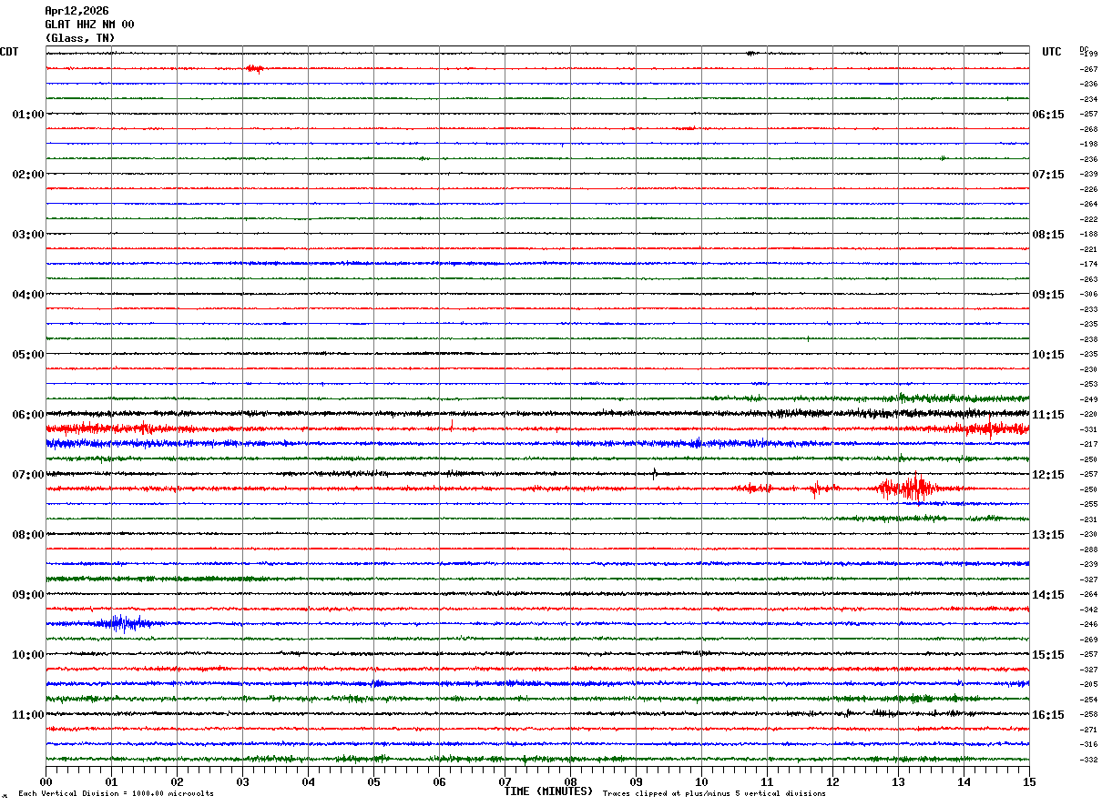Image resolution: width=1102 pixels, height=806 pixels.
Task: Click the 01 minute tick label
Action: (x=111, y=781)
